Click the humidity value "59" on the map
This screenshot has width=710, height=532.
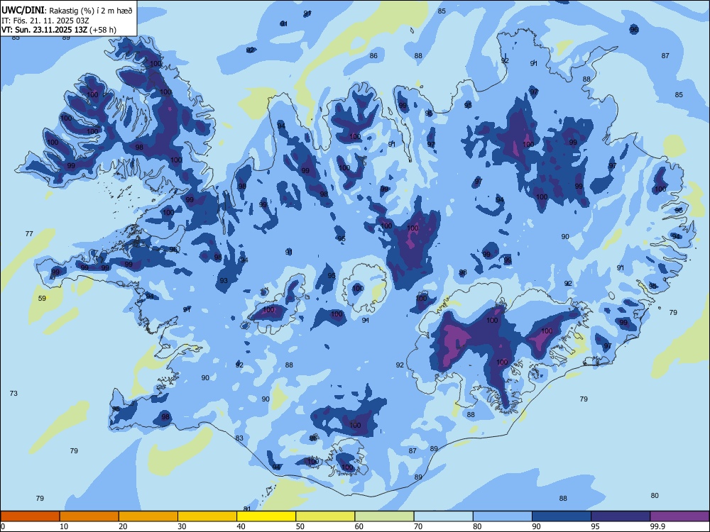pos(42,299)
